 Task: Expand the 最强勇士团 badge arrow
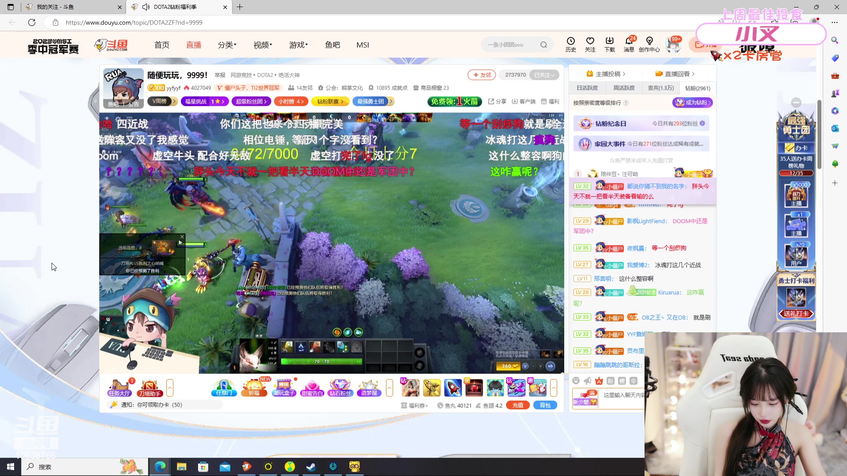click(391, 101)
